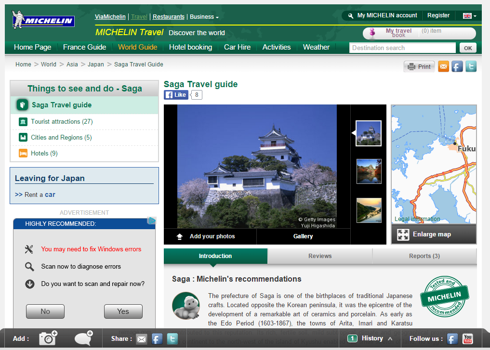Click the Michelin logo

pyautogui.click(x=43, y=20)
